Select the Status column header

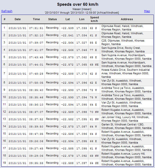click(x=52, y=19)
